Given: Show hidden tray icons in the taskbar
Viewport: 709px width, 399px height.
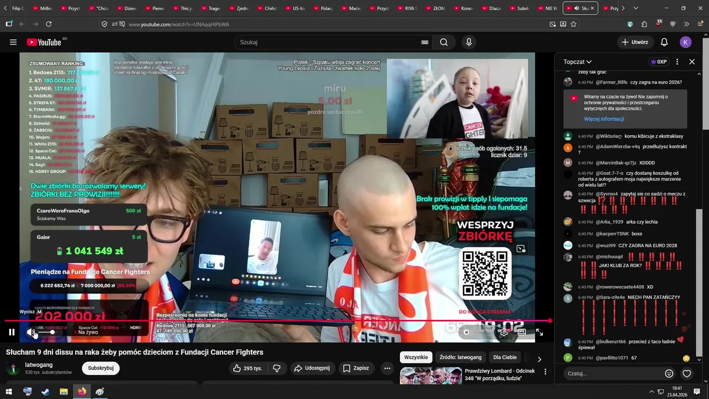Looking at the screenshot, I should tap(651, 391).
